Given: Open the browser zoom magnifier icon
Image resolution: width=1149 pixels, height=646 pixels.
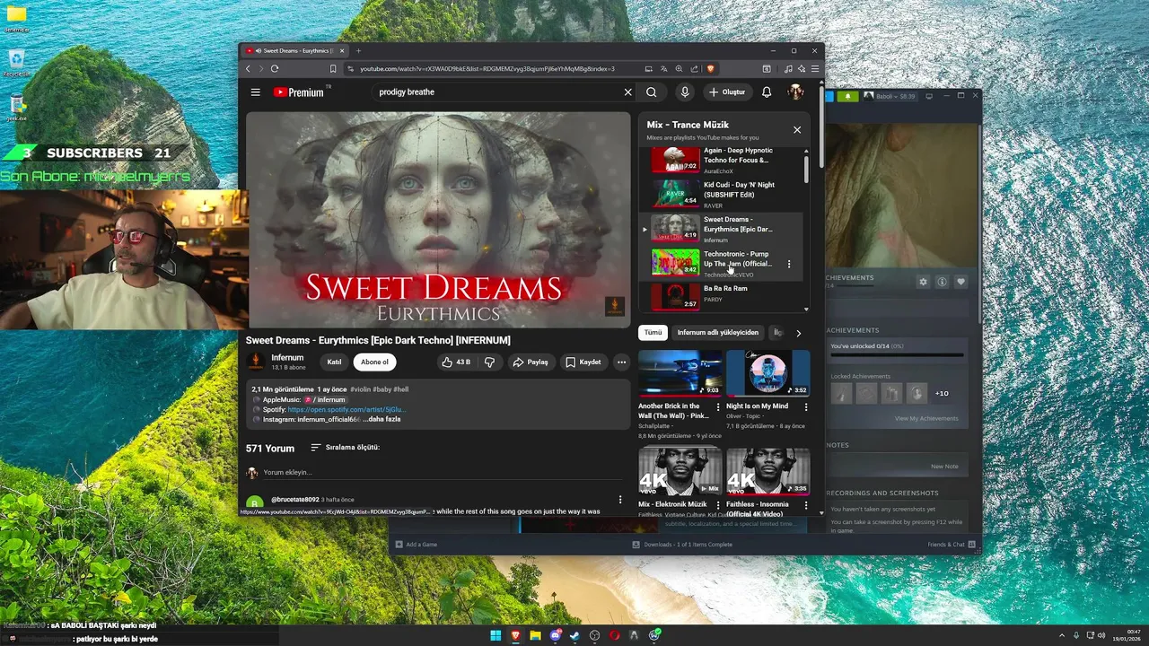Looking at the screenshot, I should click(x=679, y=68).
